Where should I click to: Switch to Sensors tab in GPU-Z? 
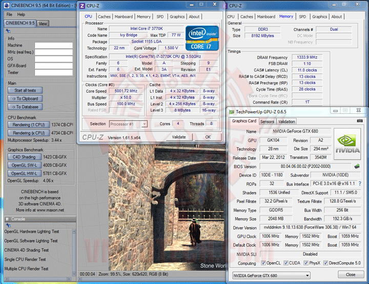[267, 121]
